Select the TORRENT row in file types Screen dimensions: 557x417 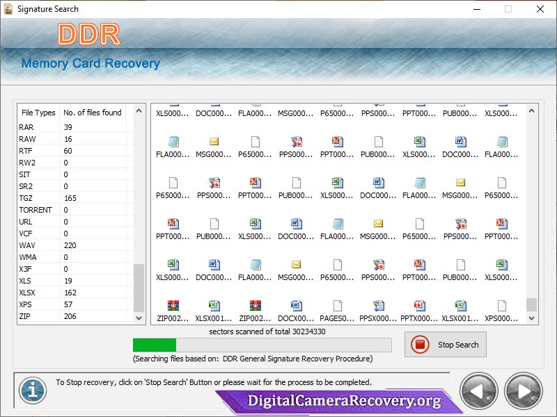coord(36,210)
